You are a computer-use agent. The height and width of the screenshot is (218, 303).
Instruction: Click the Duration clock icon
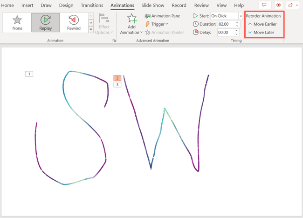[x=196, y=24]
